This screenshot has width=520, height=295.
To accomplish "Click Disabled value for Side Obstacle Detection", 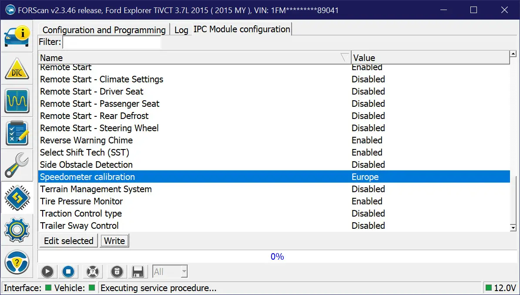I will pos(368,164).
